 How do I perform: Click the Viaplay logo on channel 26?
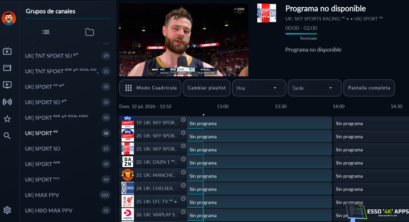point(127,214)
